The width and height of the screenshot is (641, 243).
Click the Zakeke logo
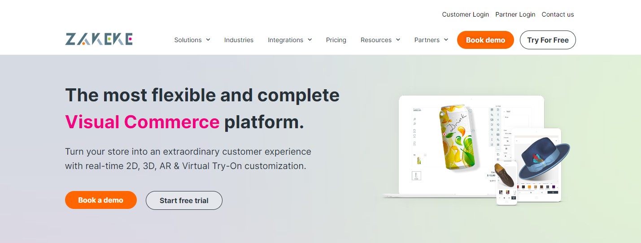pos(99,39)
